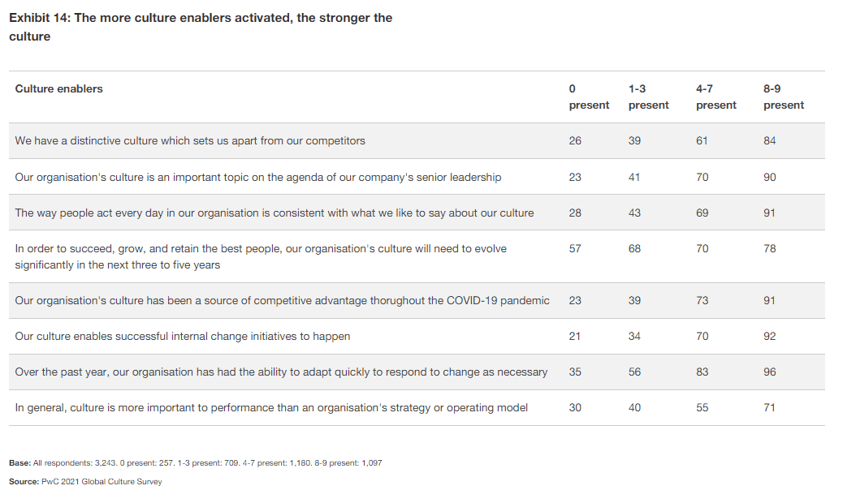This screenshot has width=843, height=490.
Task: Click the "8-9 present" column header
Action: coord(783,97)
